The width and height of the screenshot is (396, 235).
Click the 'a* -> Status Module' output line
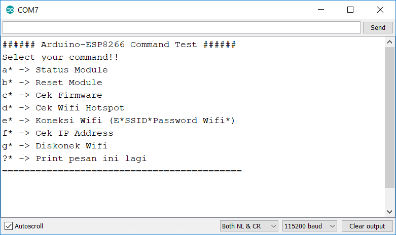[x=55, y=70]
